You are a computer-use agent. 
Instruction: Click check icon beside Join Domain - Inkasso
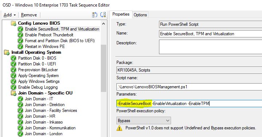tap(20, 122)
